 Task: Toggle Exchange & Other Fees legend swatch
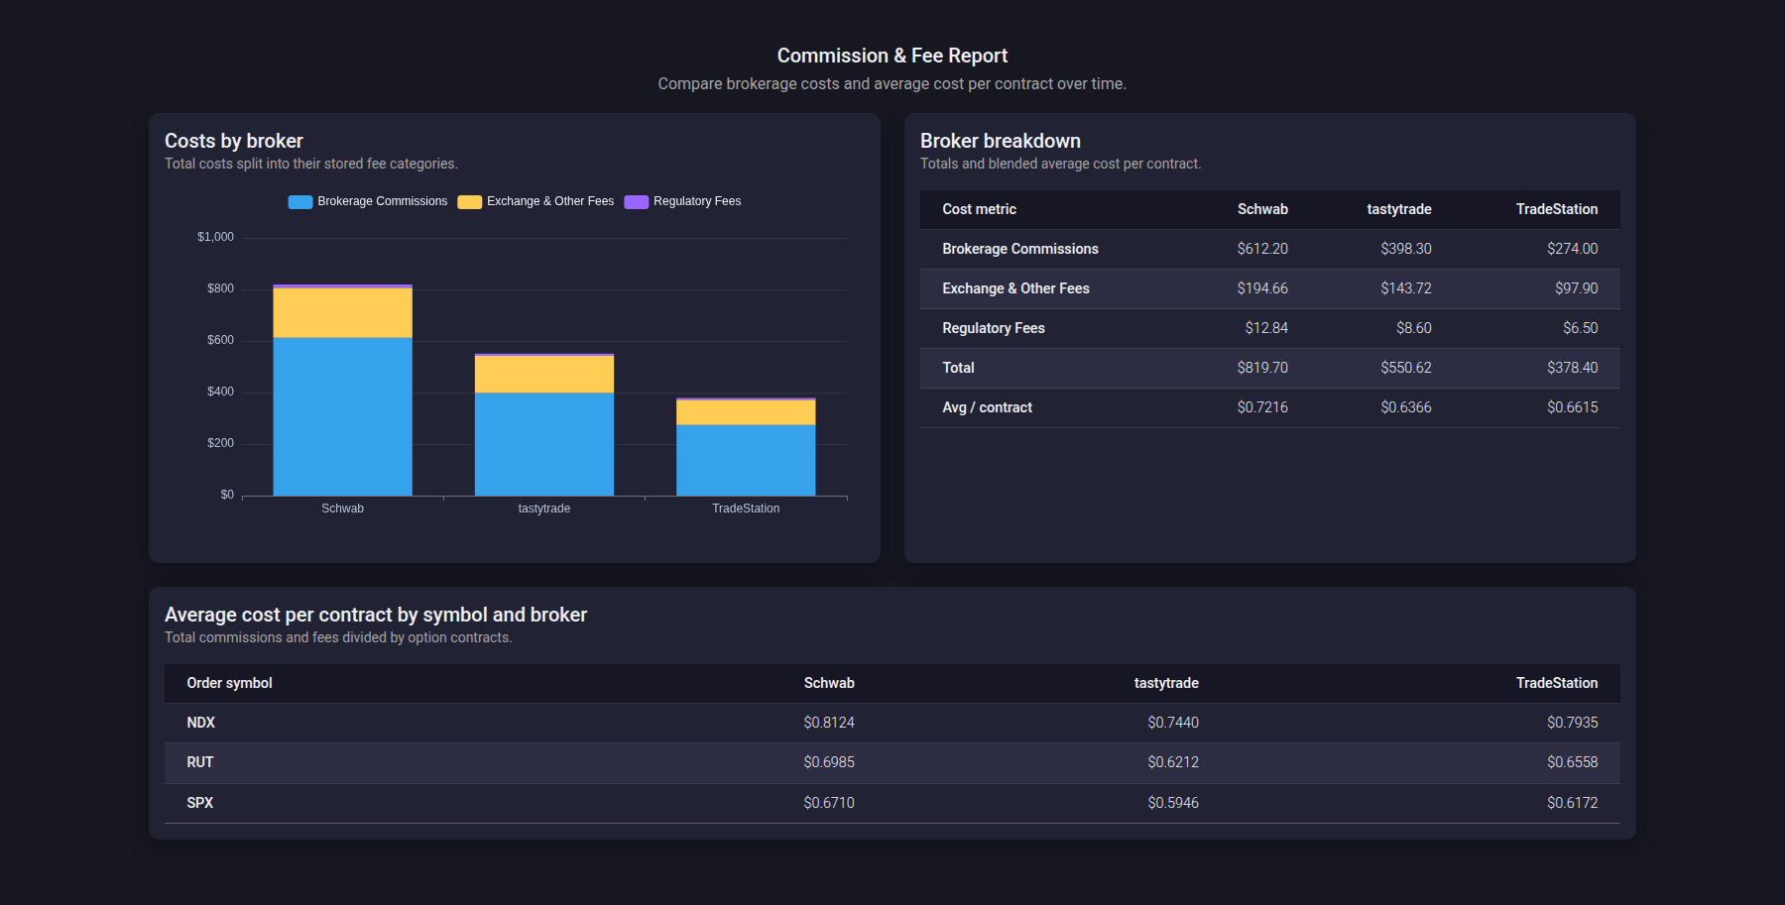pyautogui.click(x=470, y=202)
